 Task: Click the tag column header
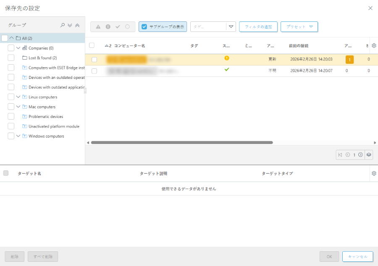tap(194, 46)
